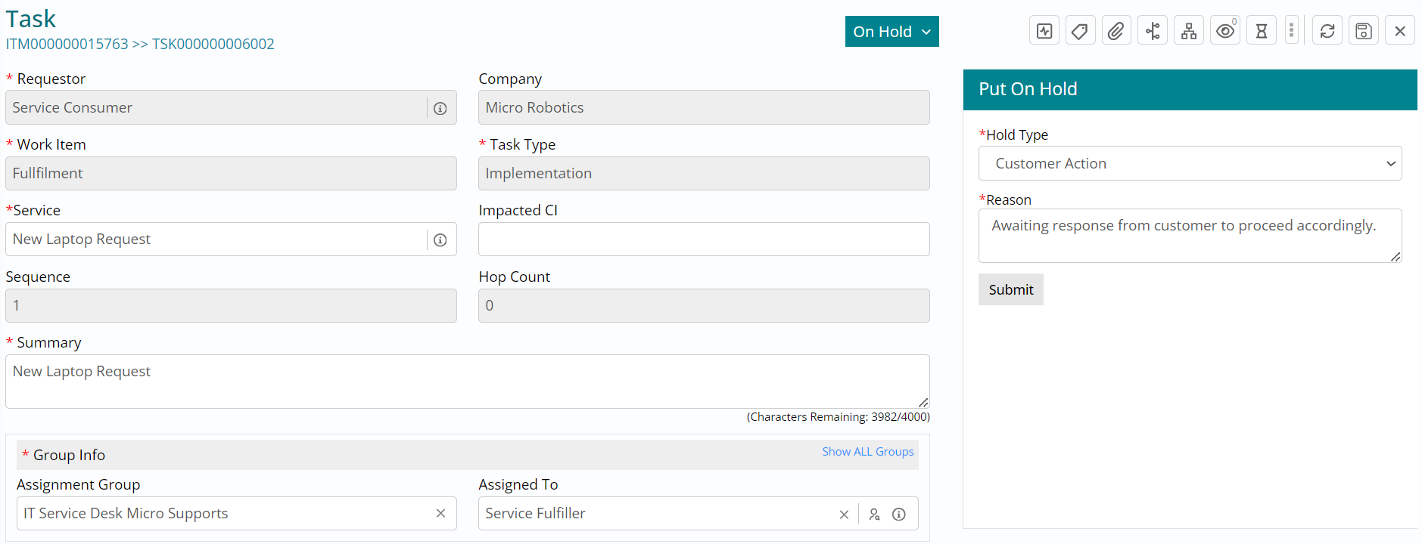The image size is (1422, 544).
Task: Open the On Hold status dropdown
Action: coord(891,32)
